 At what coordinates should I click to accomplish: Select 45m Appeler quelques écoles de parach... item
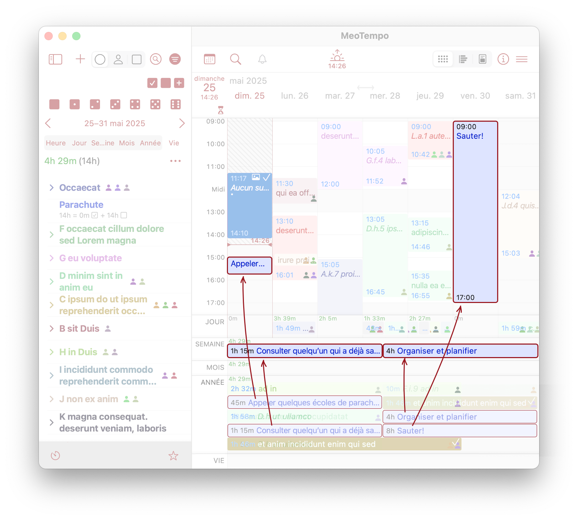[x=305, y=402]
